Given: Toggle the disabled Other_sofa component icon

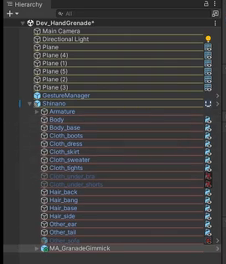Looking at the screenshot, I should (x=208, y=241).
